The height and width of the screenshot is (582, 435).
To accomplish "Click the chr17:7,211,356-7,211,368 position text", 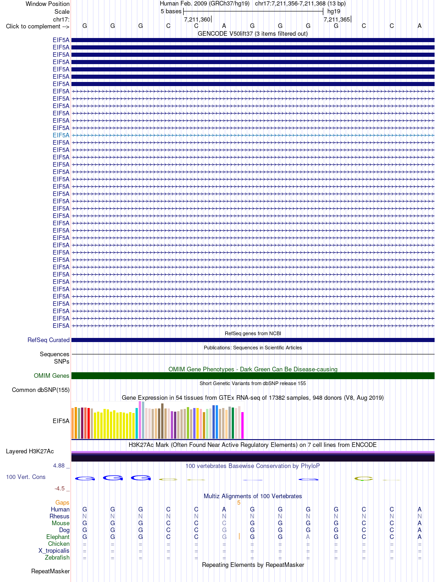I will coord(300,4).
